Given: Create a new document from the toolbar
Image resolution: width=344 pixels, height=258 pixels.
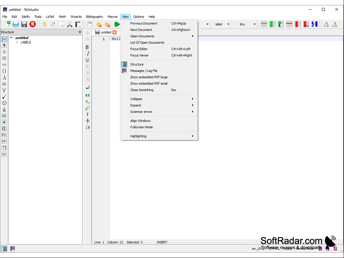Looking at the screenshot, I should pyautogui.click(x=7, y=24).
